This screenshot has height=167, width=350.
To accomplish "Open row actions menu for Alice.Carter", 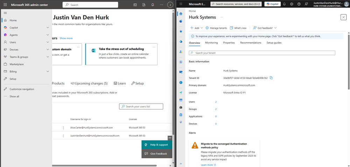I will [x=63, y=128].
